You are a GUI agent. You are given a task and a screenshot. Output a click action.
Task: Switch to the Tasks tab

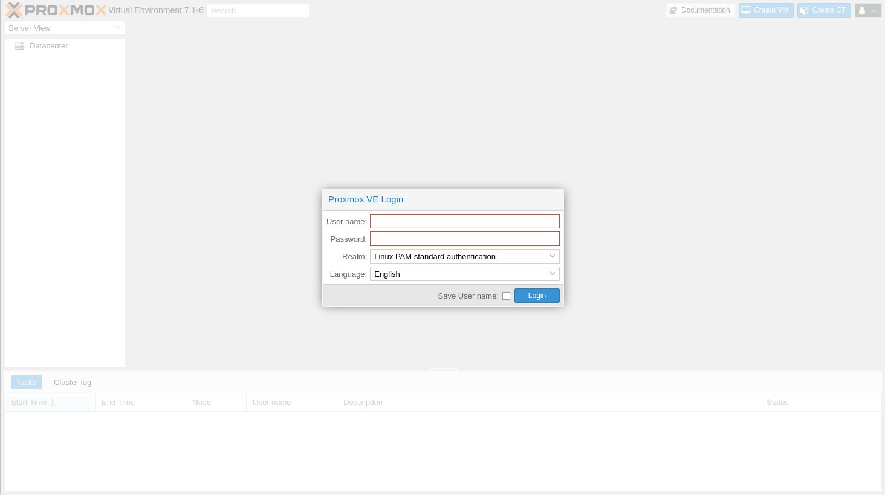pos(26,382)
